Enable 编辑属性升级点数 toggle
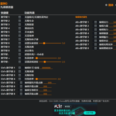This screenshot has width=116, height=116. 21,83
